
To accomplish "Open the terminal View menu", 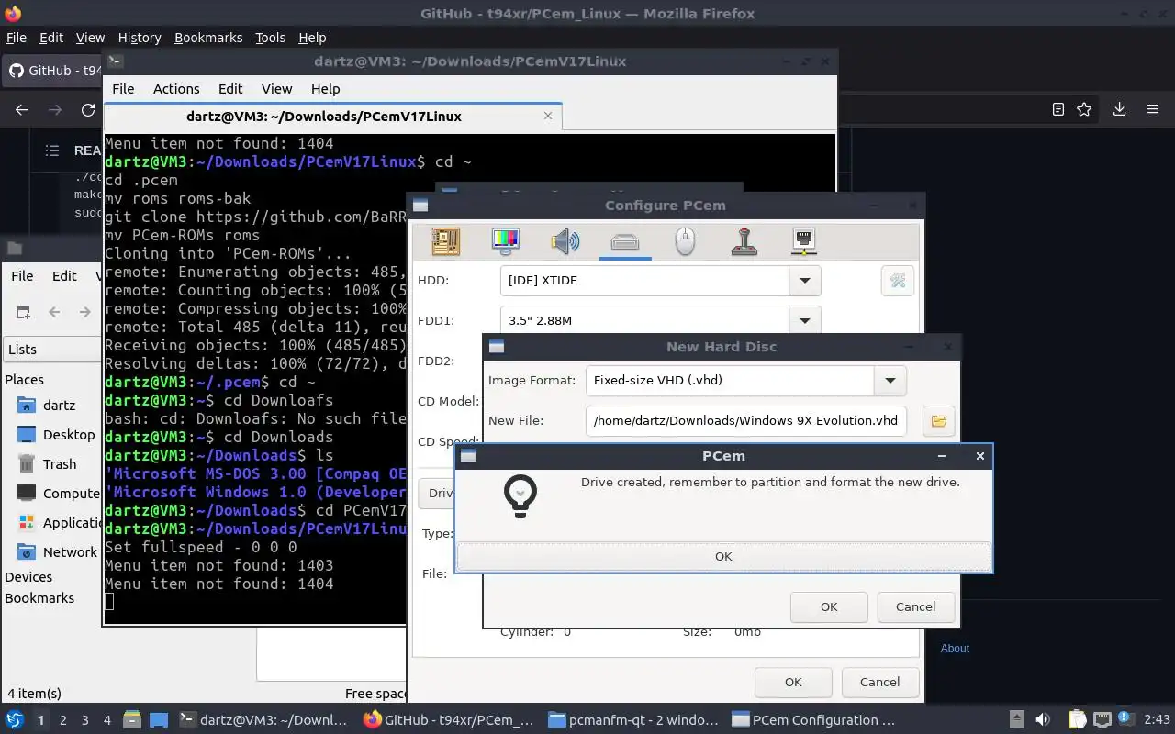I will pos(276,89).
